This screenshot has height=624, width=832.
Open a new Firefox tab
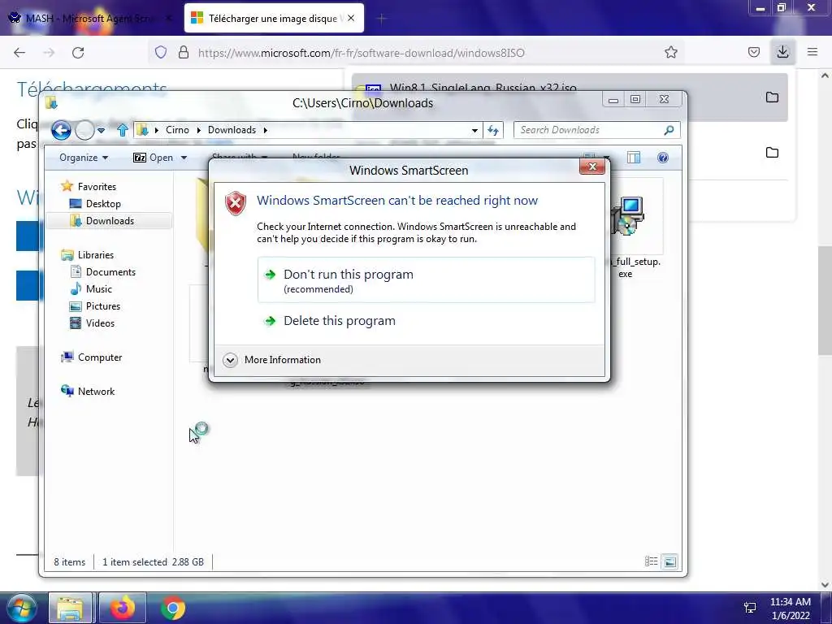click(382, 19)
